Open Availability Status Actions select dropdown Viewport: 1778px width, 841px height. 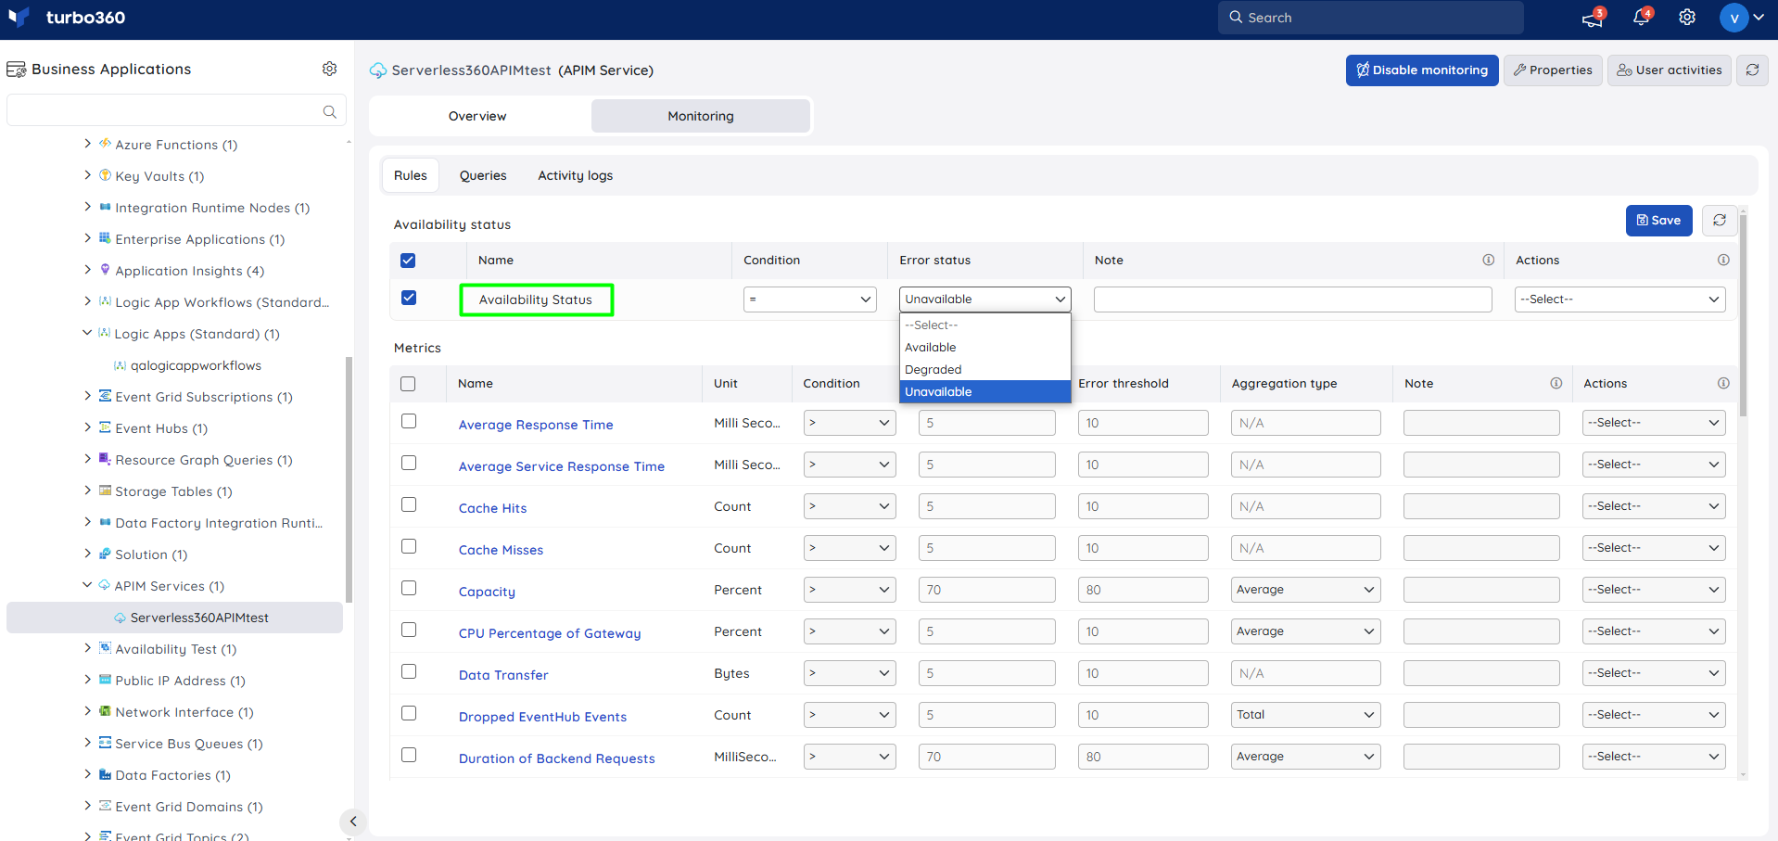point(1619,299)
